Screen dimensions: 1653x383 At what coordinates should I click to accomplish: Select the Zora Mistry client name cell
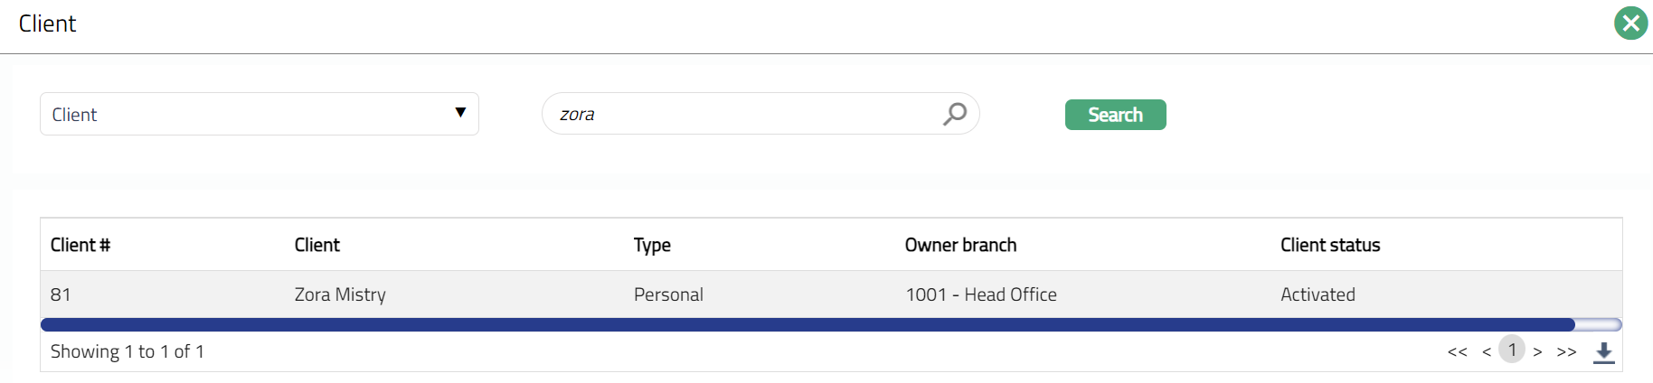[x=340, y=294]
